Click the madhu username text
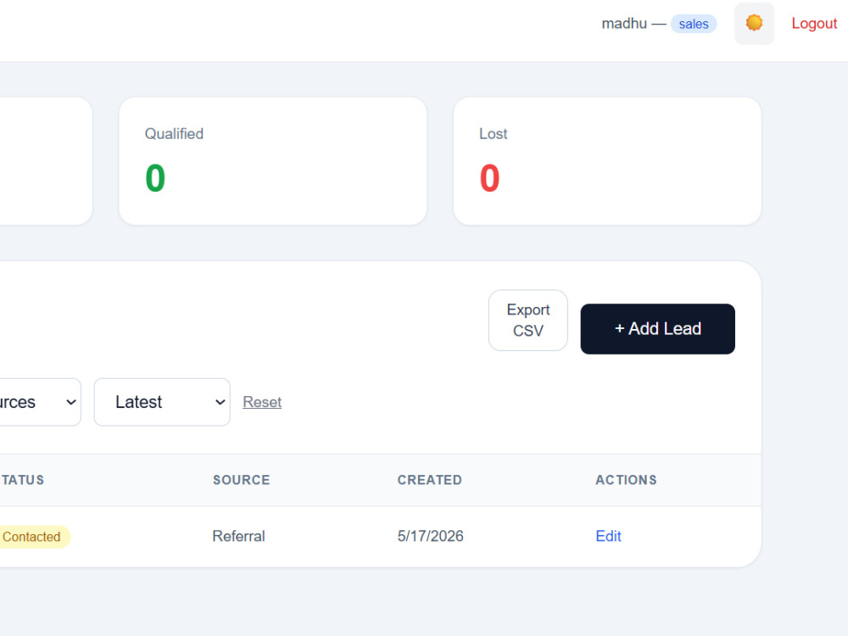Screen dimensions: 848x636 coord(624,23)
